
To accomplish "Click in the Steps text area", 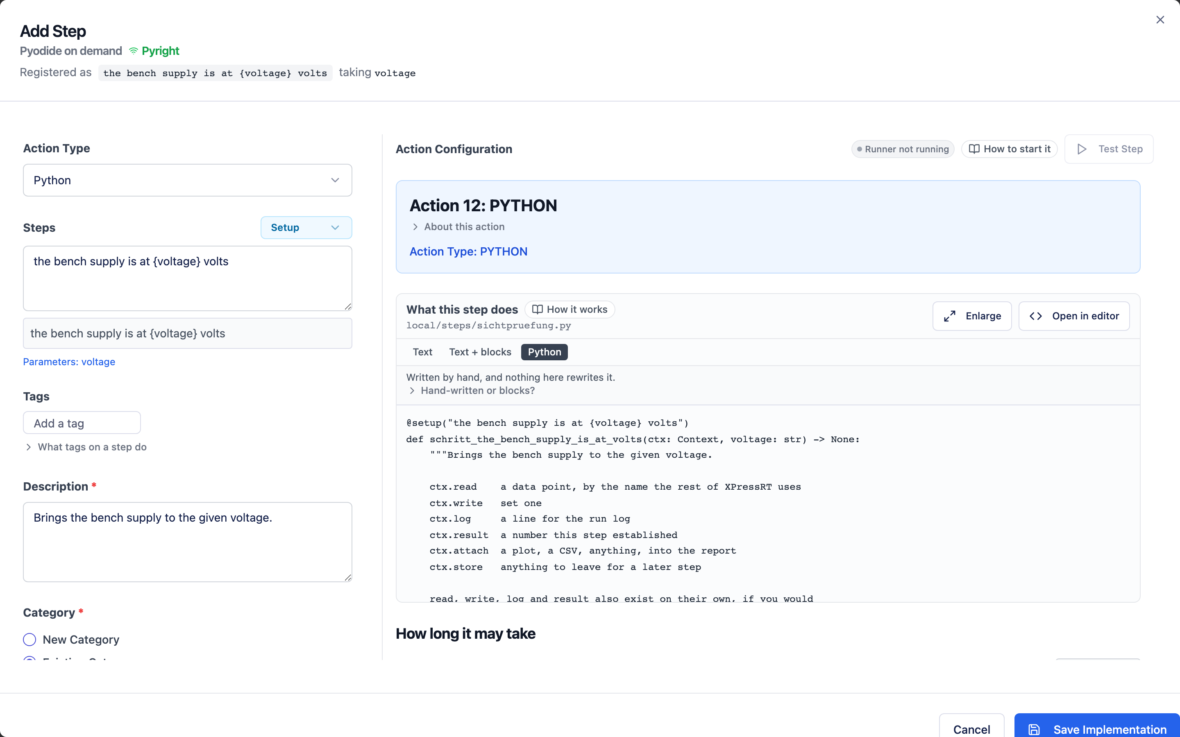I will pyautogui.click(x=187, y=278).
